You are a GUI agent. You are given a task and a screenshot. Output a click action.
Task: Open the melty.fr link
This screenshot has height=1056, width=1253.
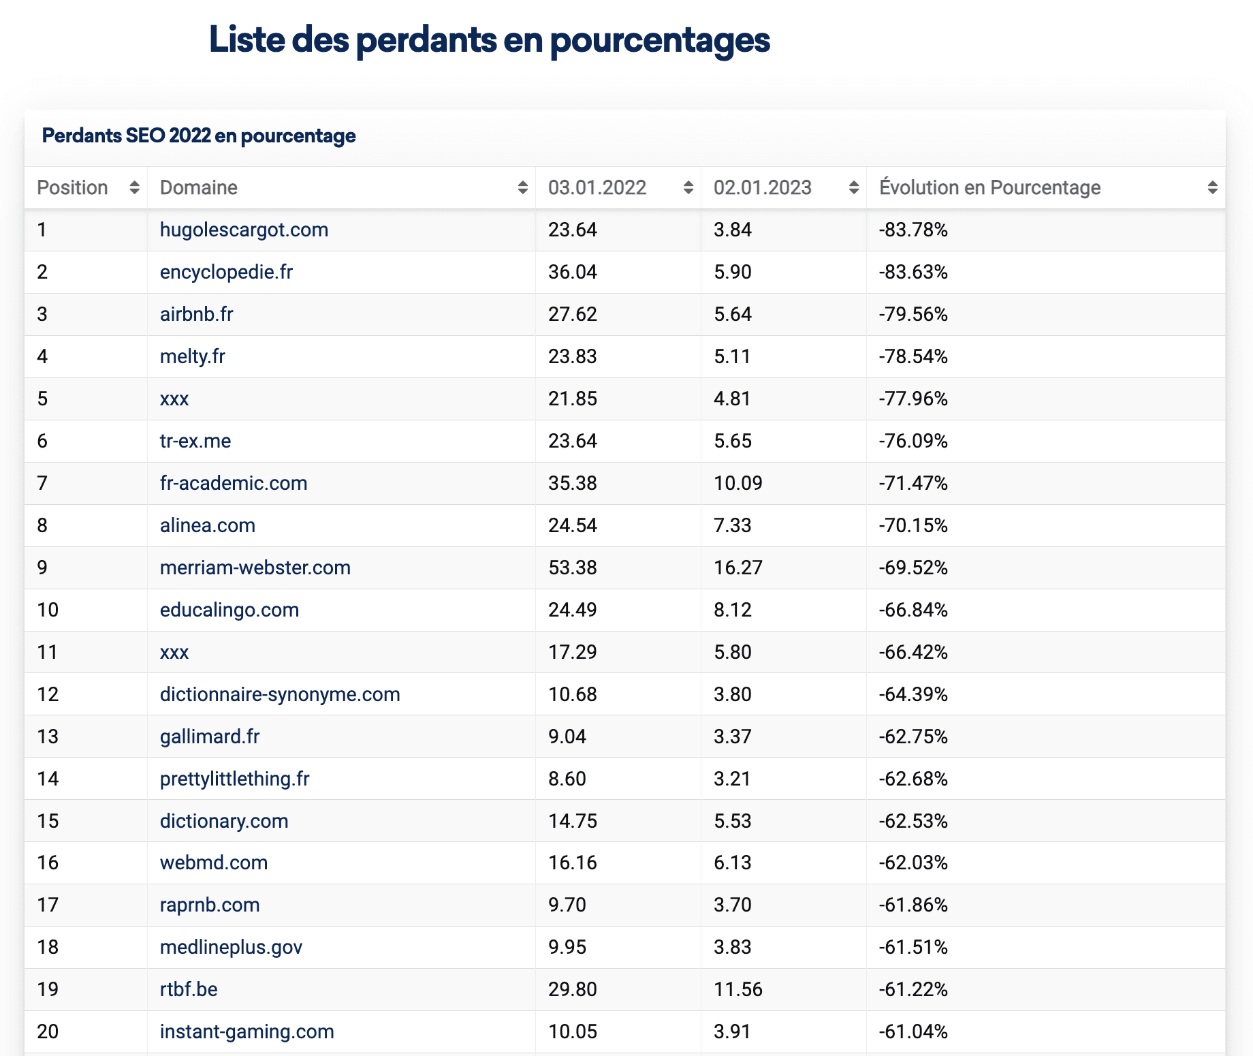[x=192, y=356]
